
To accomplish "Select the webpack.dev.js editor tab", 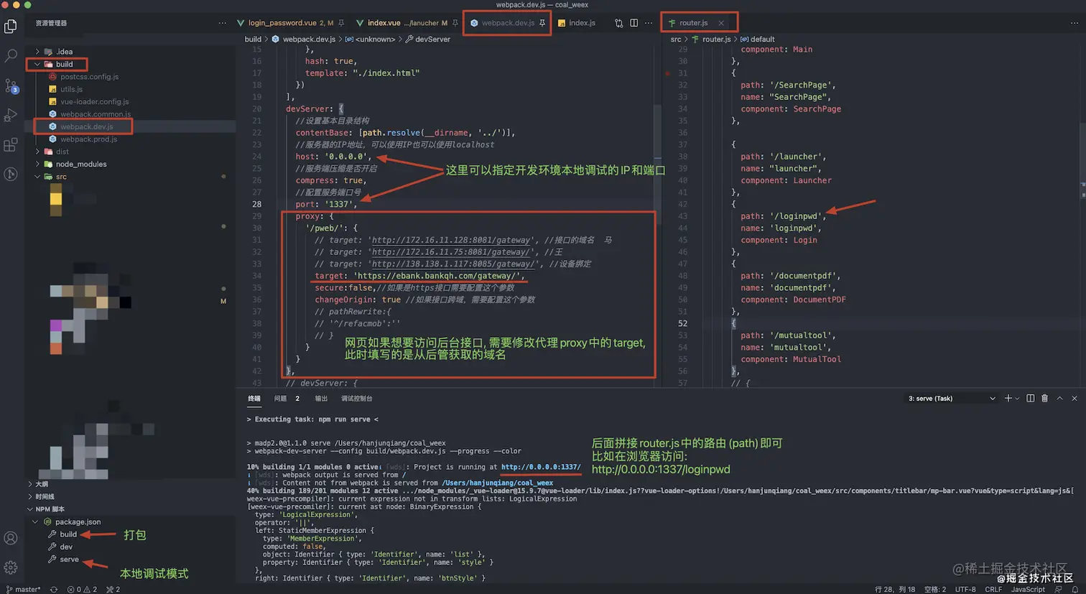I will 507,23.
